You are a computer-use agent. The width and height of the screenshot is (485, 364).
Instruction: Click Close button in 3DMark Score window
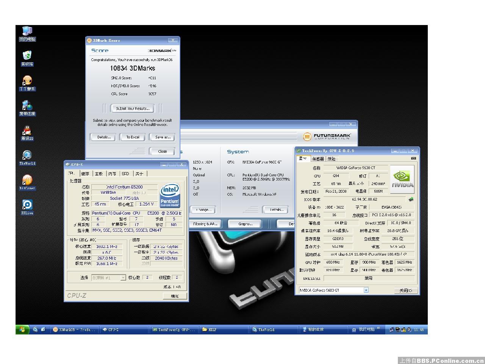point(162,151)
